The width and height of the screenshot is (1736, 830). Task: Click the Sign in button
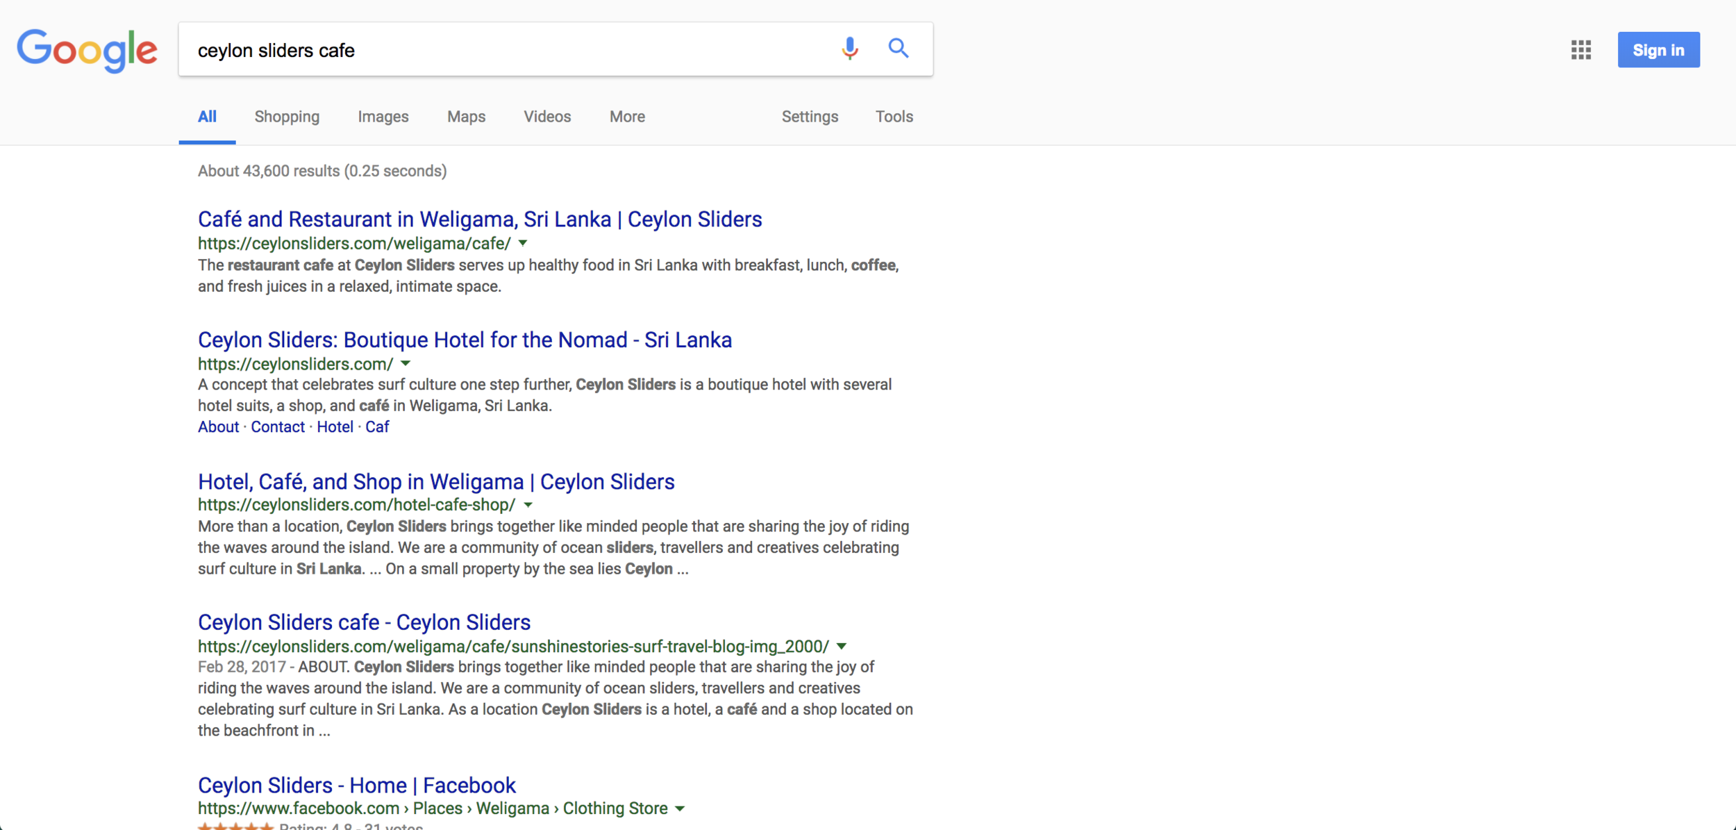coord(1658,49)
